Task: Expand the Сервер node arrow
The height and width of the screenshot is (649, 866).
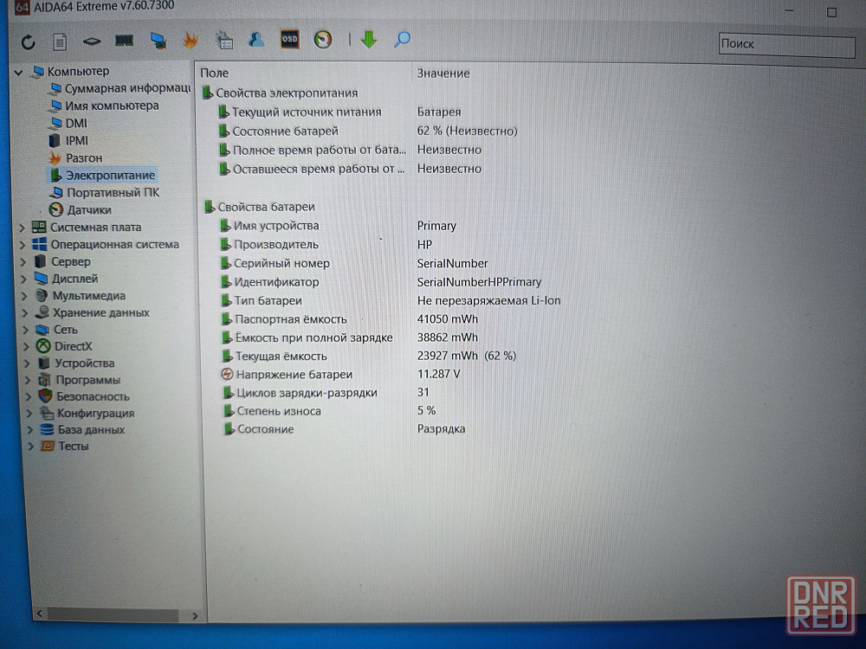Action: tap(23, 262)
